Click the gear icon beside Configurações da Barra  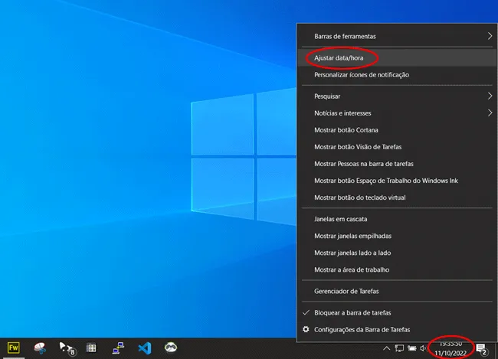[x=306, y=329]
